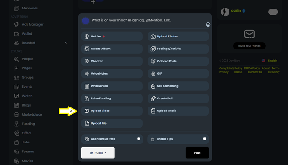Click the CCBills profile name

pyautogui.click(x=236, y=11)
